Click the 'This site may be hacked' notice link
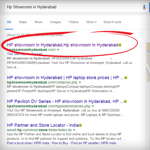Viewport: 150px width, 150px height. tap(25, 54)
